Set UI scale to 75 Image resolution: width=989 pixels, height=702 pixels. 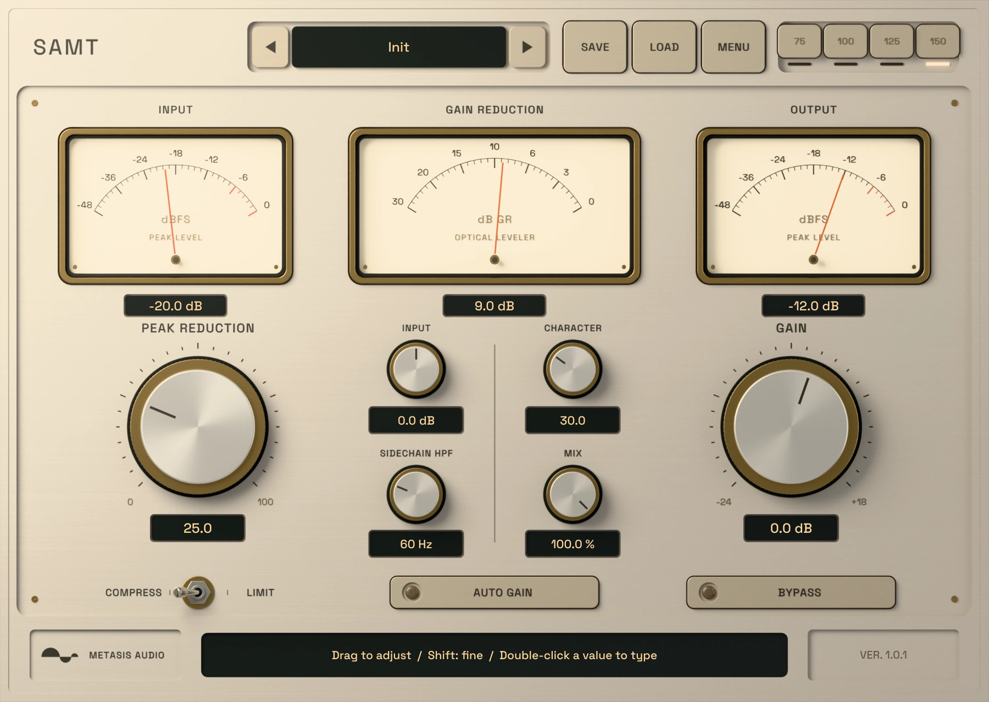pos(799,41)
